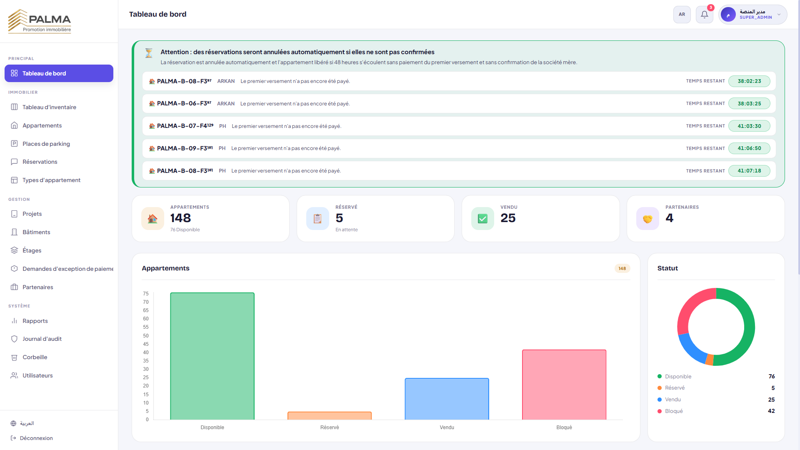Select Tableau de bord menu item
The image size is (800, 450).
(59, 73)
